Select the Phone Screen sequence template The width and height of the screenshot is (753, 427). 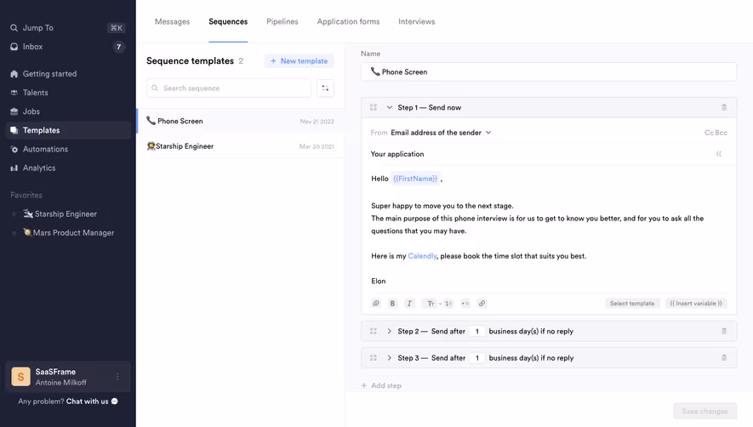[241, 121]
